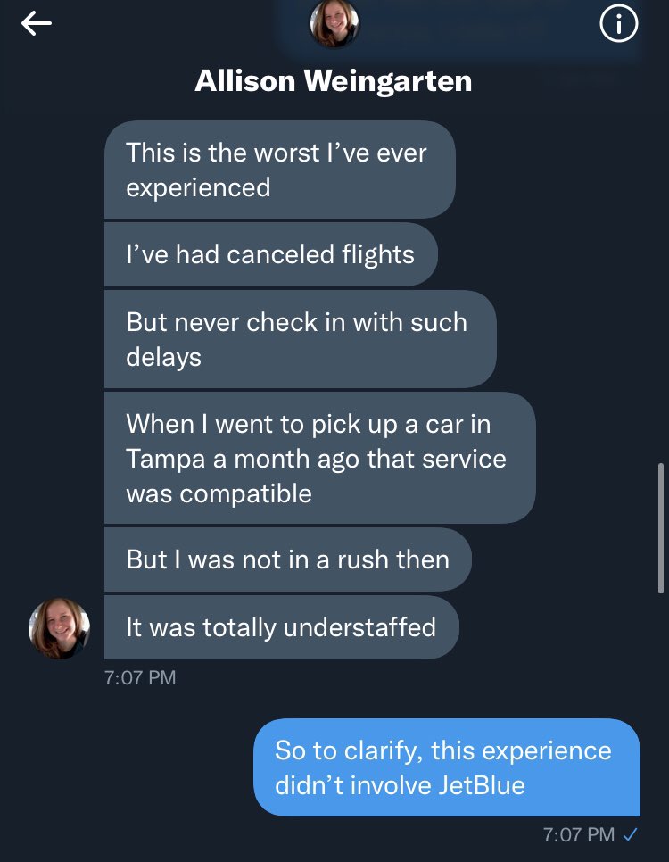Viewport: 669px width, 862px height.
Task: Open conversation info icon
Action: point(618,25)
